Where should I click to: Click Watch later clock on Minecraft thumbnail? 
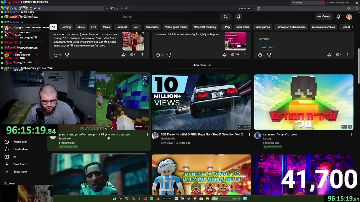pos(145,78)
